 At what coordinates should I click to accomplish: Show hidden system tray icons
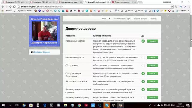(155, 105)
